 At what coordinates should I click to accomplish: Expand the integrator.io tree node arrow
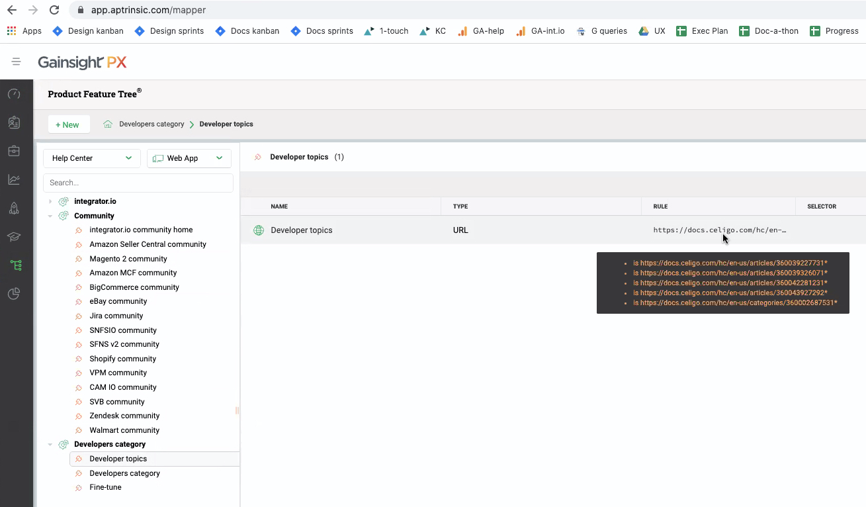50,201
